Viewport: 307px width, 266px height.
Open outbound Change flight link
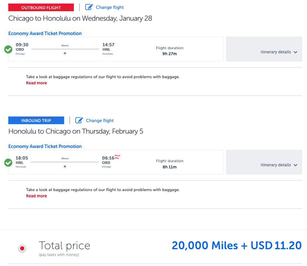(110, 7)
